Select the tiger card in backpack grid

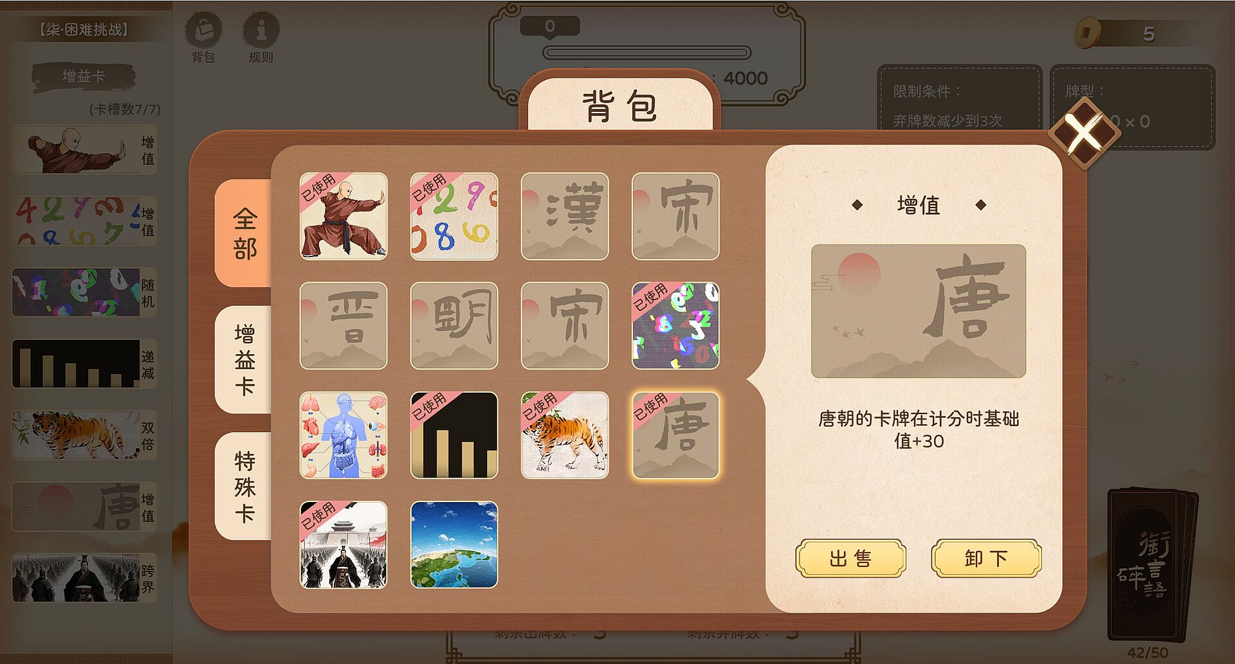tap(565, 435)
